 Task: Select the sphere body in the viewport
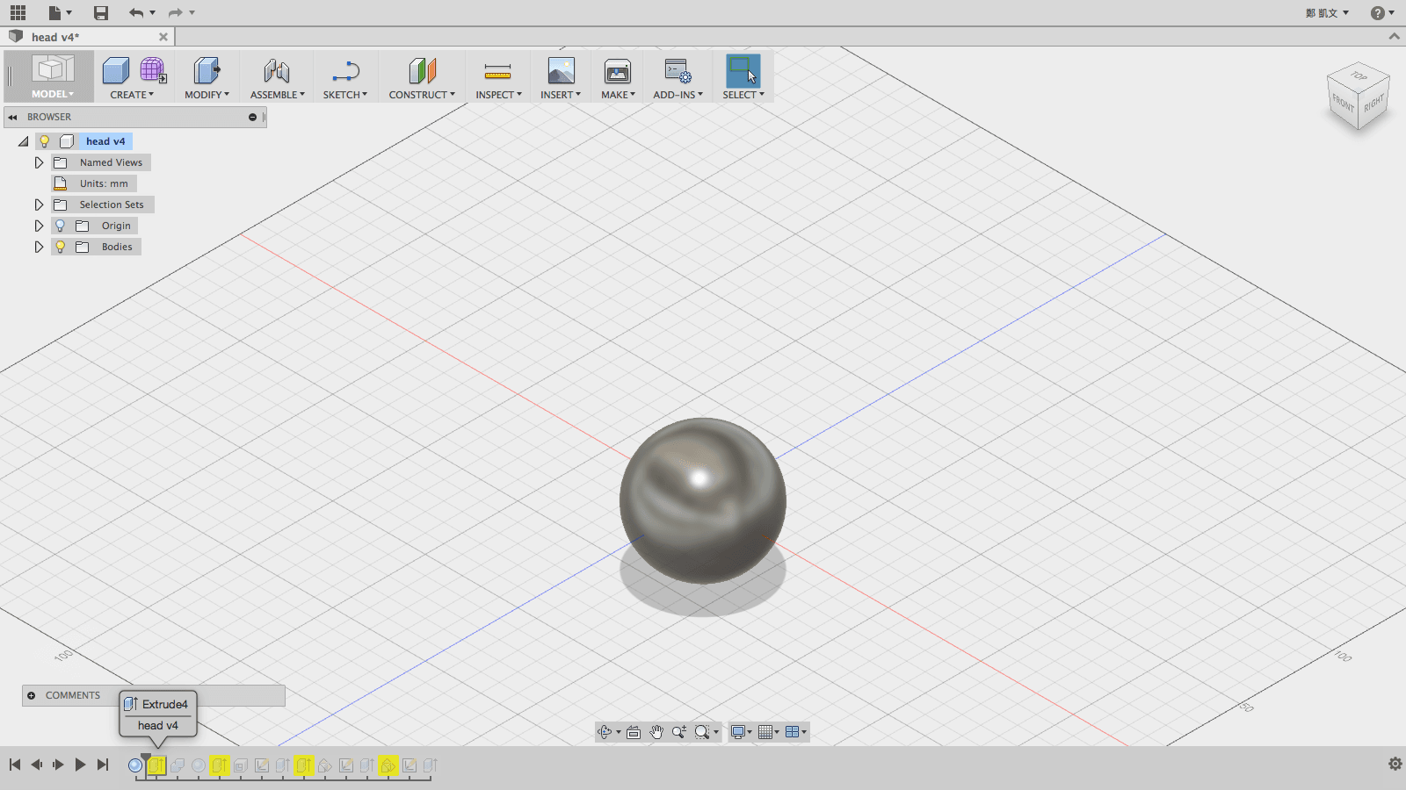click(x=702, y=500)
